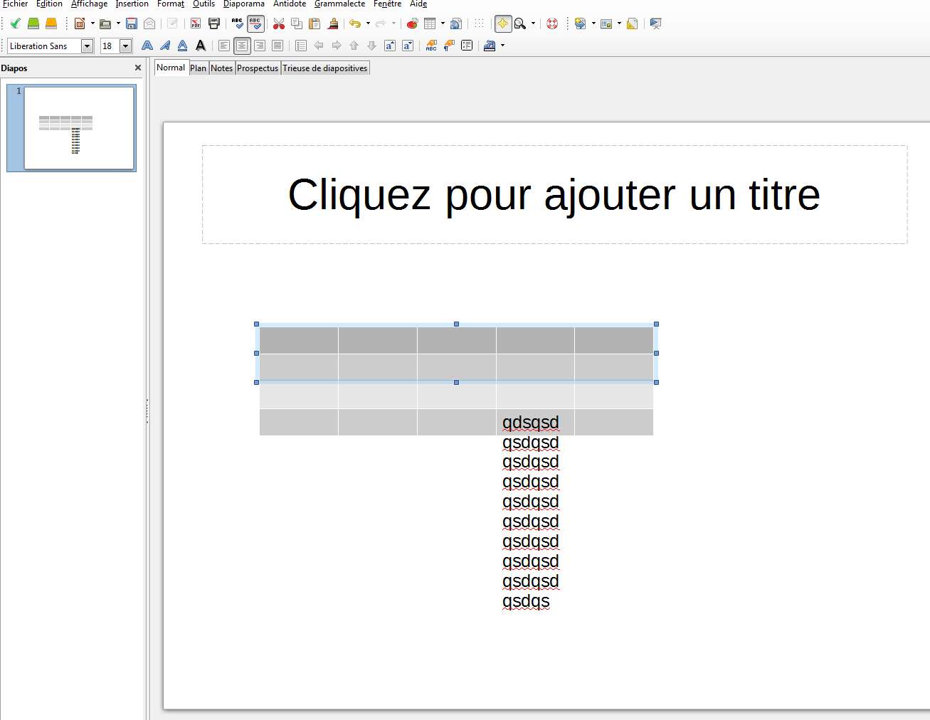Open help via the lifebuoy icon
Viewport: 930px width, 720px height.
(552, 23)
